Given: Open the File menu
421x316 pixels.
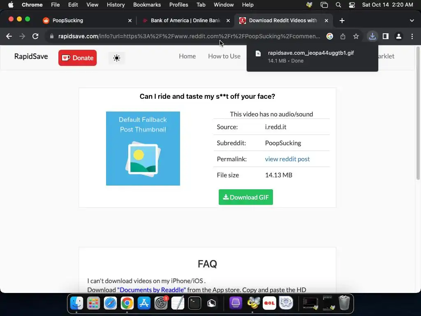Looking at the screenshot, I should [x=56, y=5].
